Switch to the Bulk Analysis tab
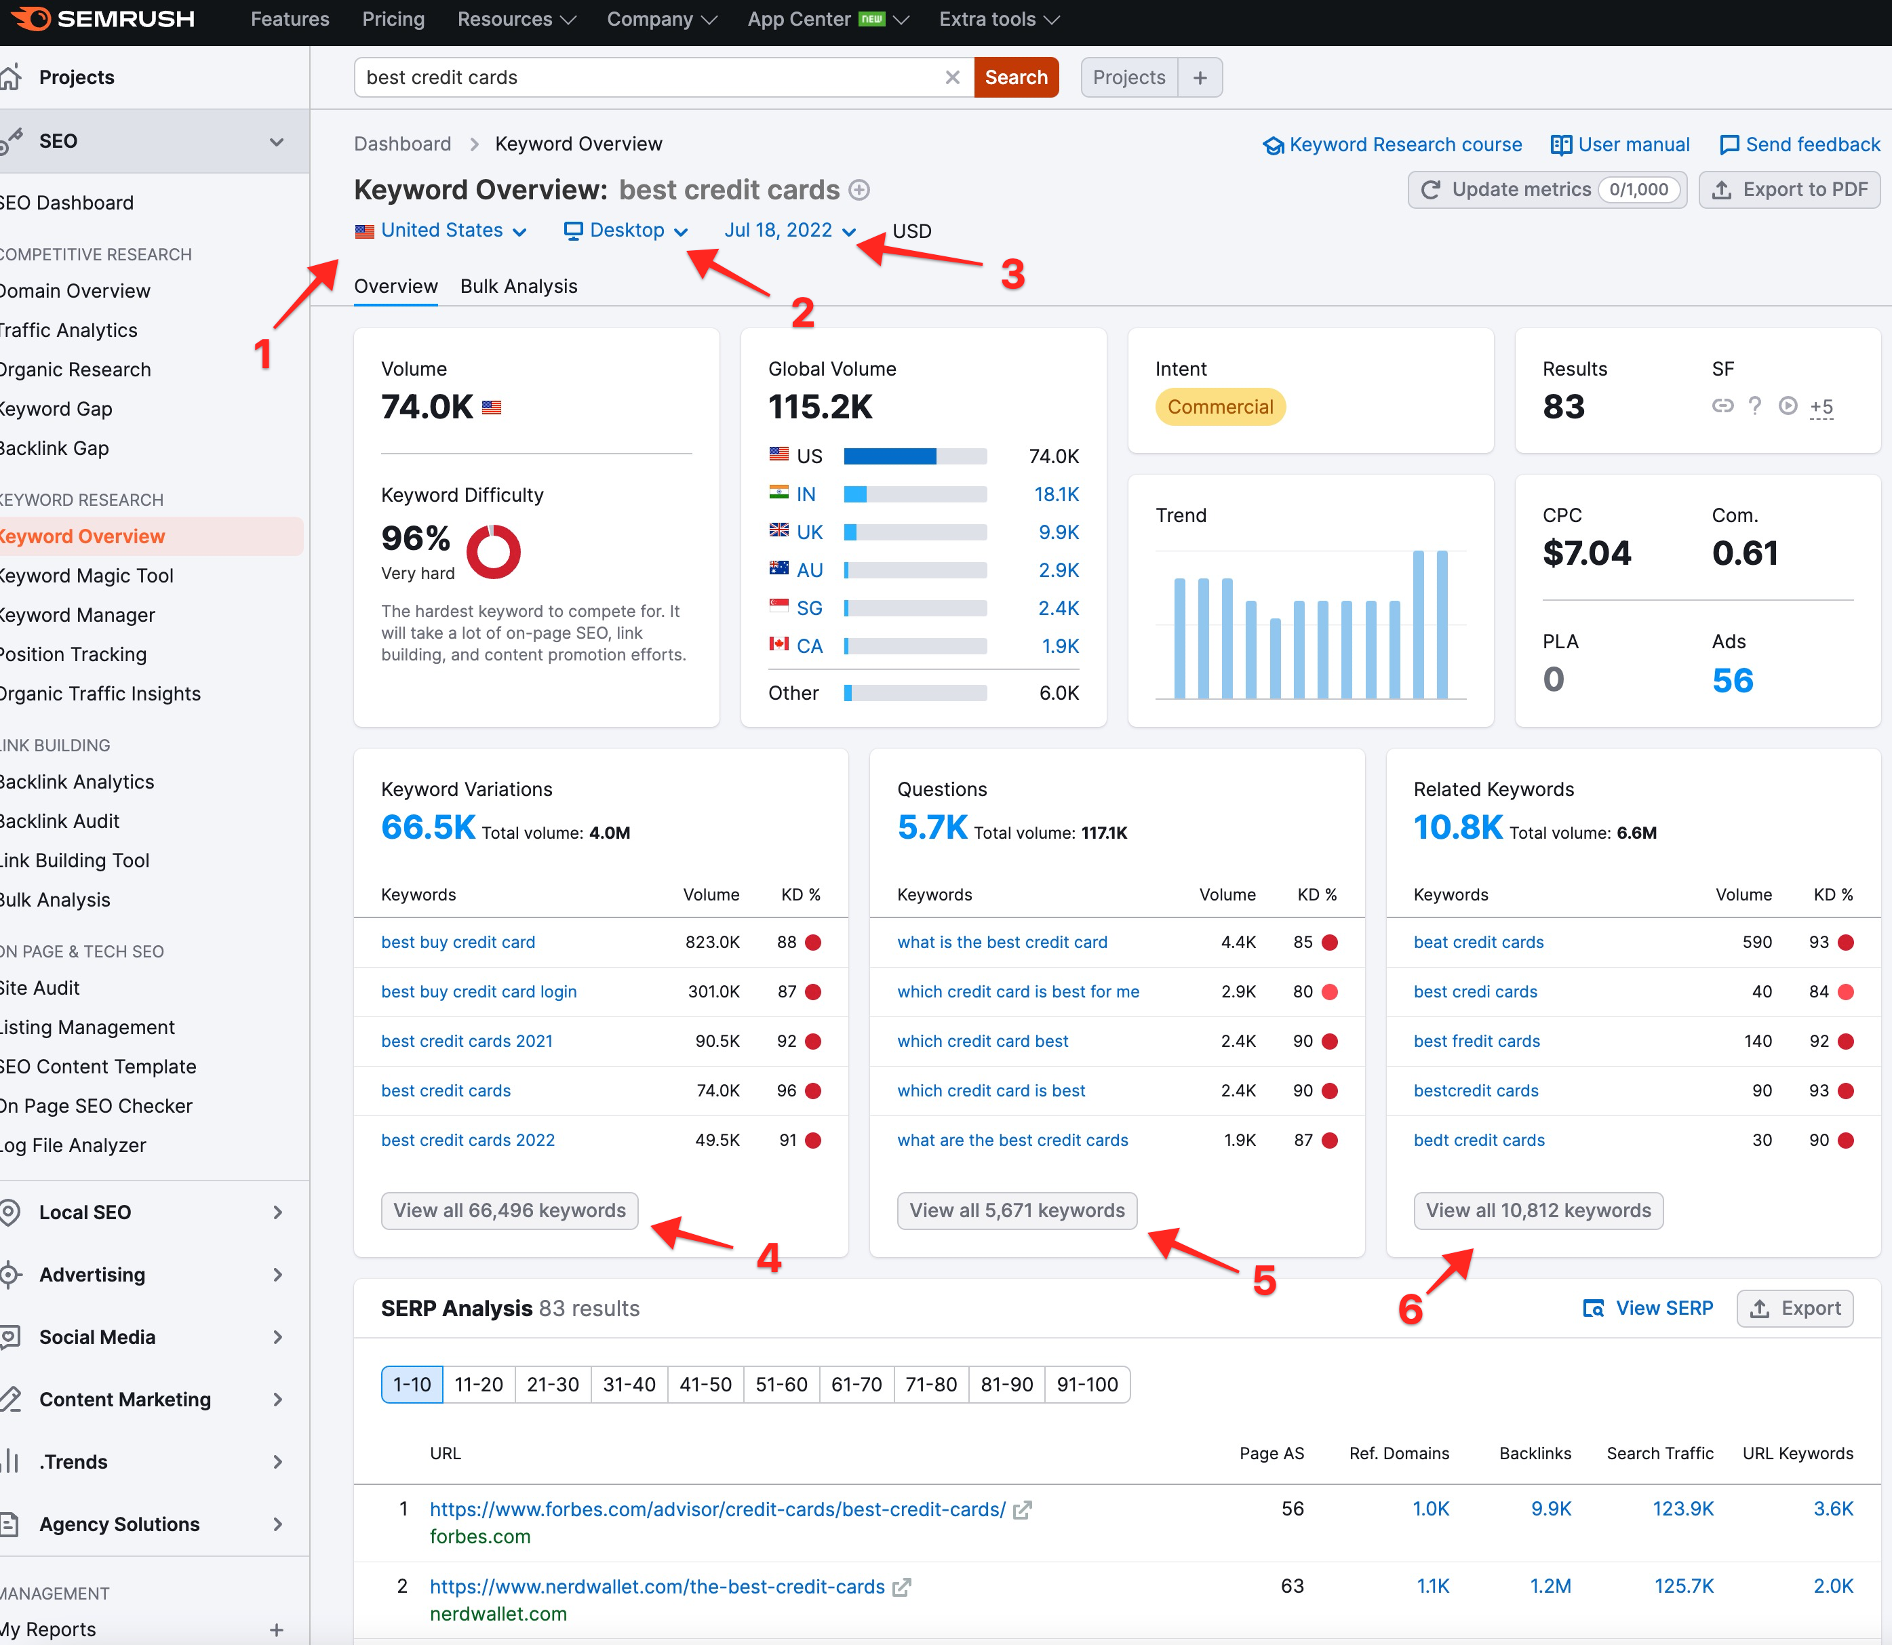 pyautogui.click(x=519, y=286)
